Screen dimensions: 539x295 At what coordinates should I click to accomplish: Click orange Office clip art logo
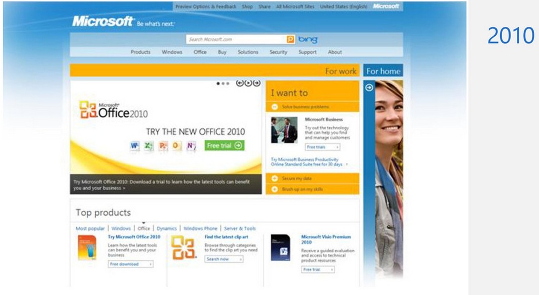click(184, 248)
